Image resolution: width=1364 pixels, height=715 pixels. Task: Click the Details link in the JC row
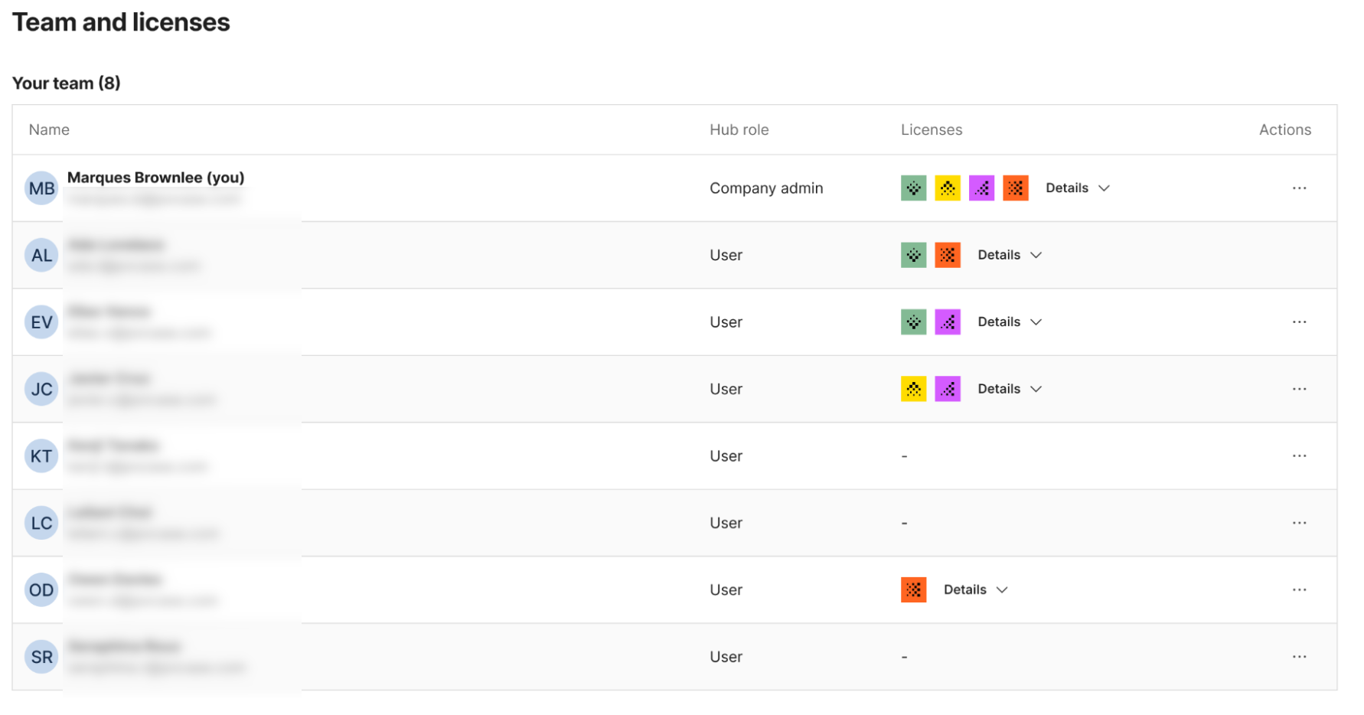999,388
